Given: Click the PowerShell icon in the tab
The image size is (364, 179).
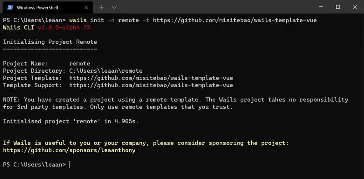Looking at the screenshot, I should click(10, 7).
